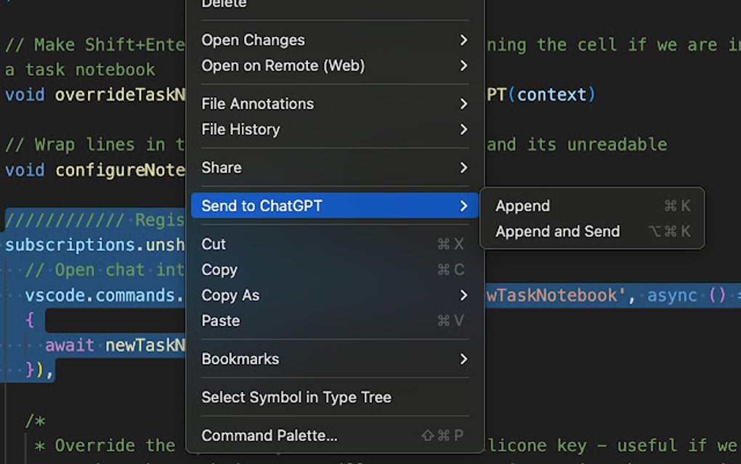Expand the Copy As submenu
Image resolution: width=741 pixels, height=464 pixels.
click(x=230, y=295)
